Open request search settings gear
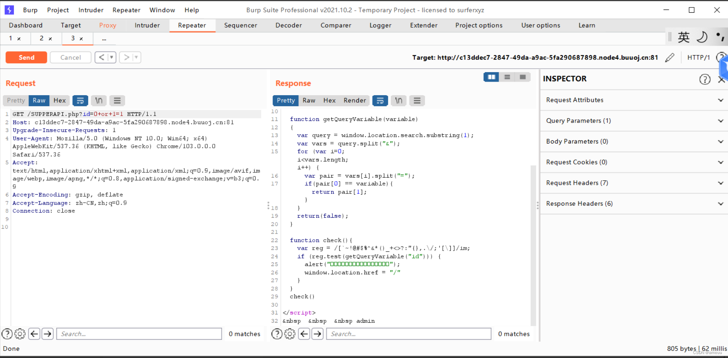The image size is (728, 358). (x=20, y=334)
